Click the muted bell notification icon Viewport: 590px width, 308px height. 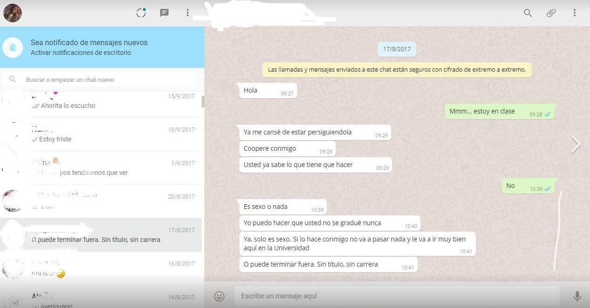(x=13, y=47)
